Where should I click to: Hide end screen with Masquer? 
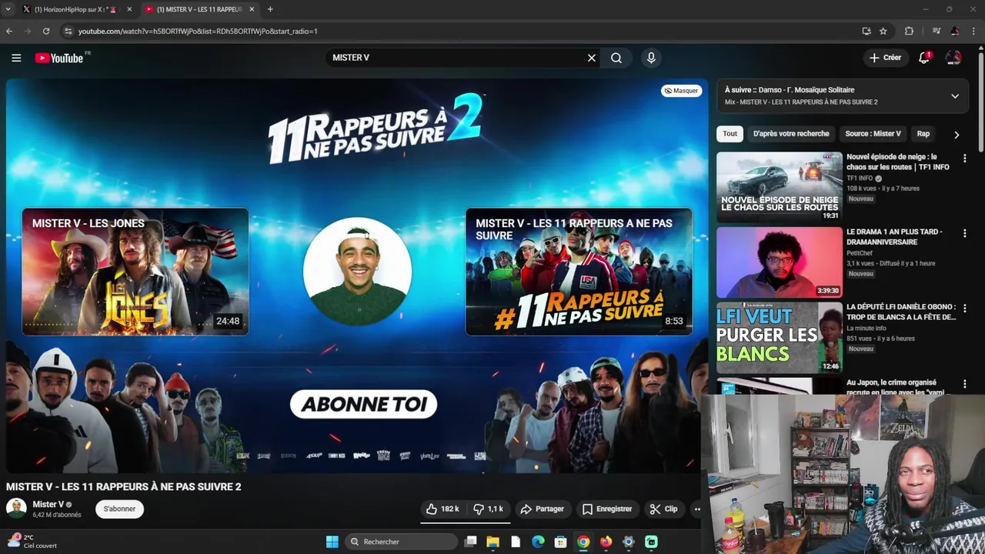click(681, 91)
